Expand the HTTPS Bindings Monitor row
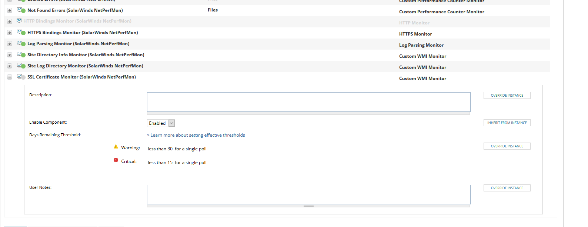Image resolution: width=588 pixels, height=227 pixels. pos(10,33)
